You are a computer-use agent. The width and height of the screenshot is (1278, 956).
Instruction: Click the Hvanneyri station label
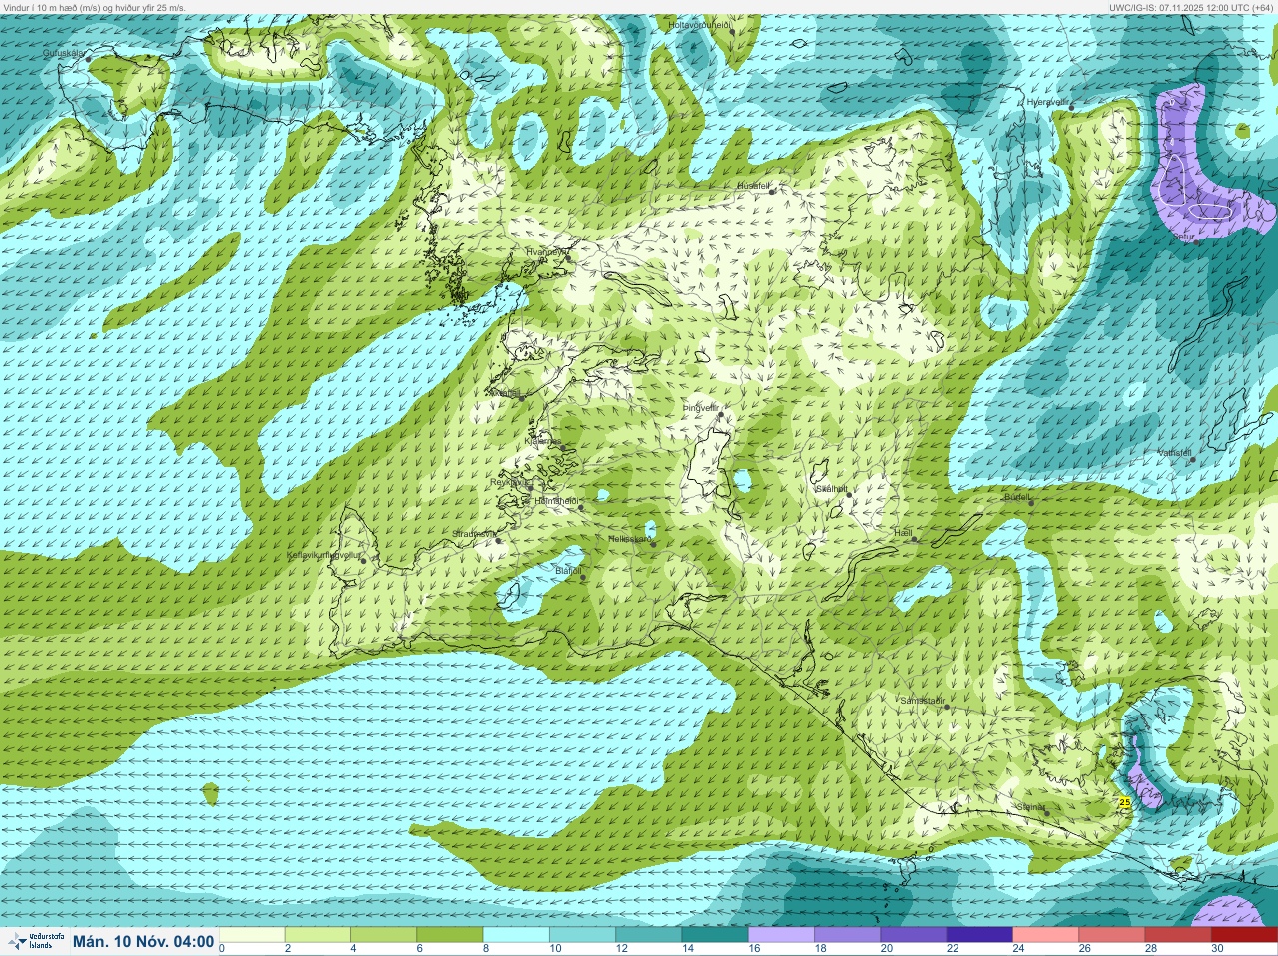pos(545,252)
